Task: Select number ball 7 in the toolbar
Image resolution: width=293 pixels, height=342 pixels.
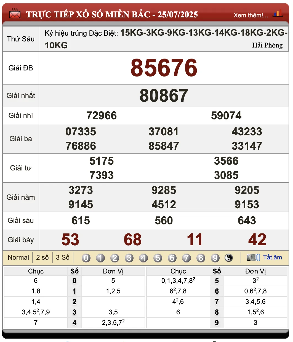Action: (187, 258)
